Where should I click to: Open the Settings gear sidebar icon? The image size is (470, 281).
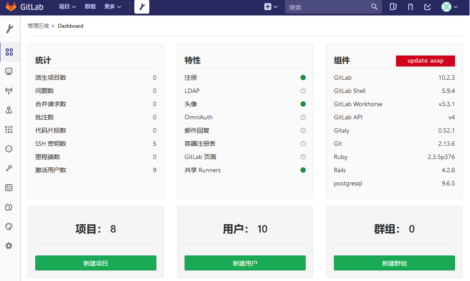(9, 246)
